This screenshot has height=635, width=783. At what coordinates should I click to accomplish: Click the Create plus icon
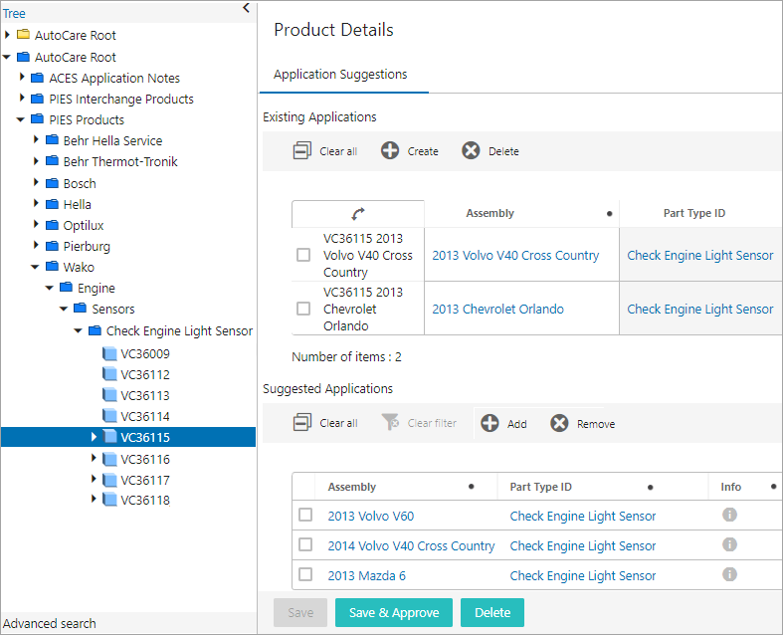(389, 150)
